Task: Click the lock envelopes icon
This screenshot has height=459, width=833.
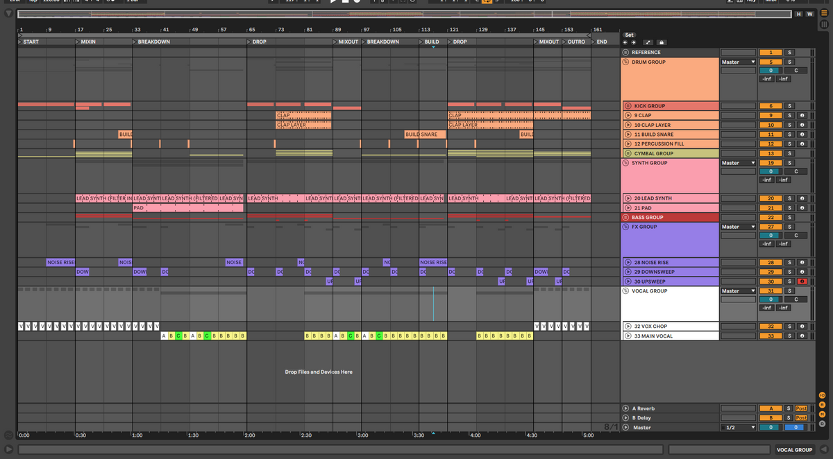Action: (662, 42)
